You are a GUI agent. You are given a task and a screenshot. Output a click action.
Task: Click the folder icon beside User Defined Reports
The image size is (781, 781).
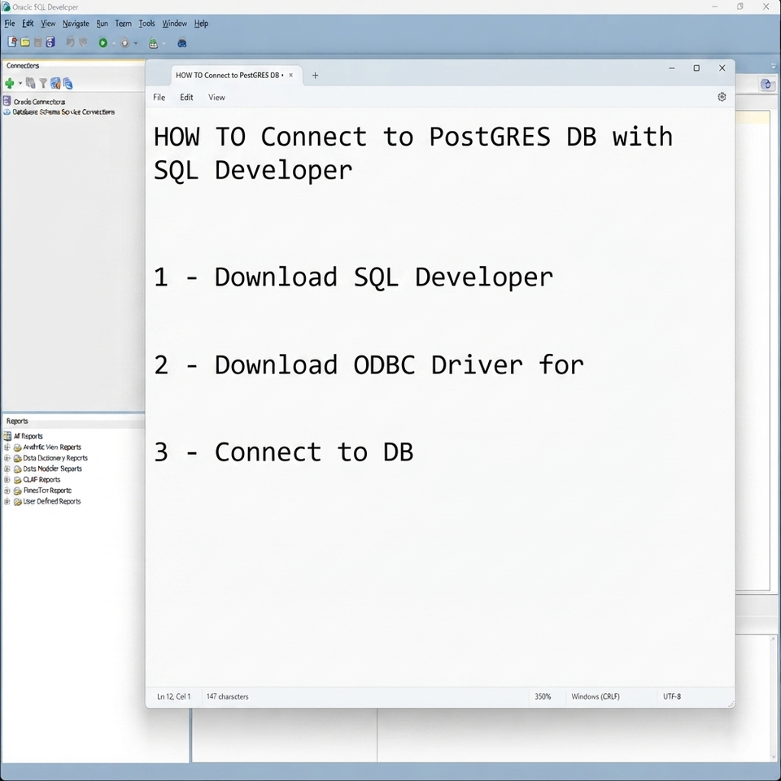point(17,502)
